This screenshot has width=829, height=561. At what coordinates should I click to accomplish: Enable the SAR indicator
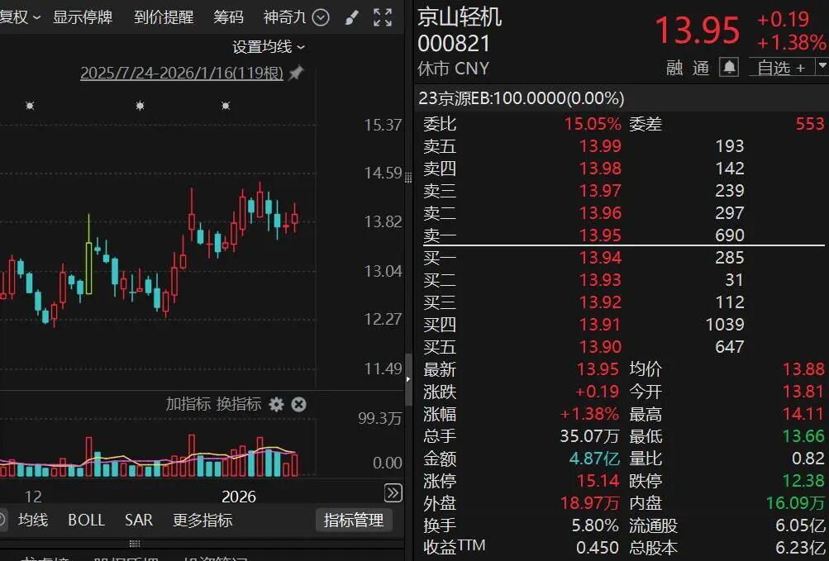click(x=137, y=520)
